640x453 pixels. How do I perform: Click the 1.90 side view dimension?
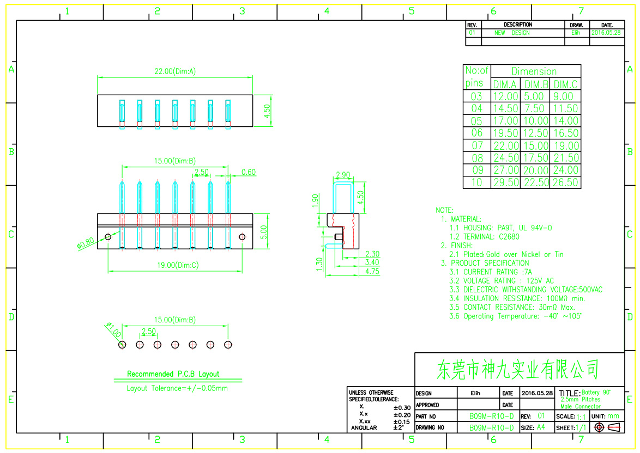(315, 200)
